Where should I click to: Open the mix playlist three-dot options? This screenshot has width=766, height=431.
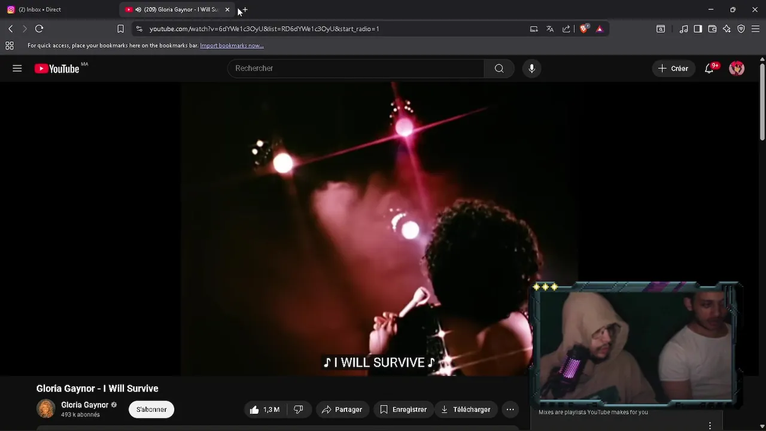[710, 426]
